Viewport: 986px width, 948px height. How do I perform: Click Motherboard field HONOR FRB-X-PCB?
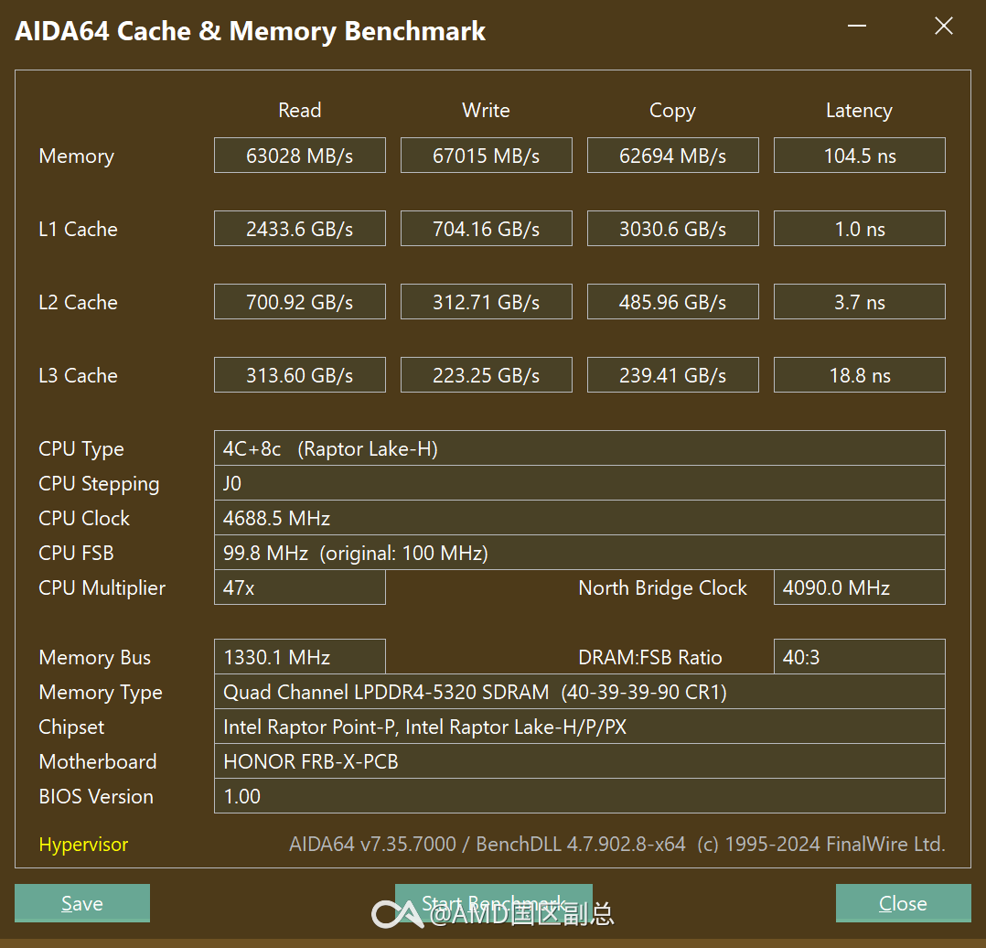(x=580, y=761)
